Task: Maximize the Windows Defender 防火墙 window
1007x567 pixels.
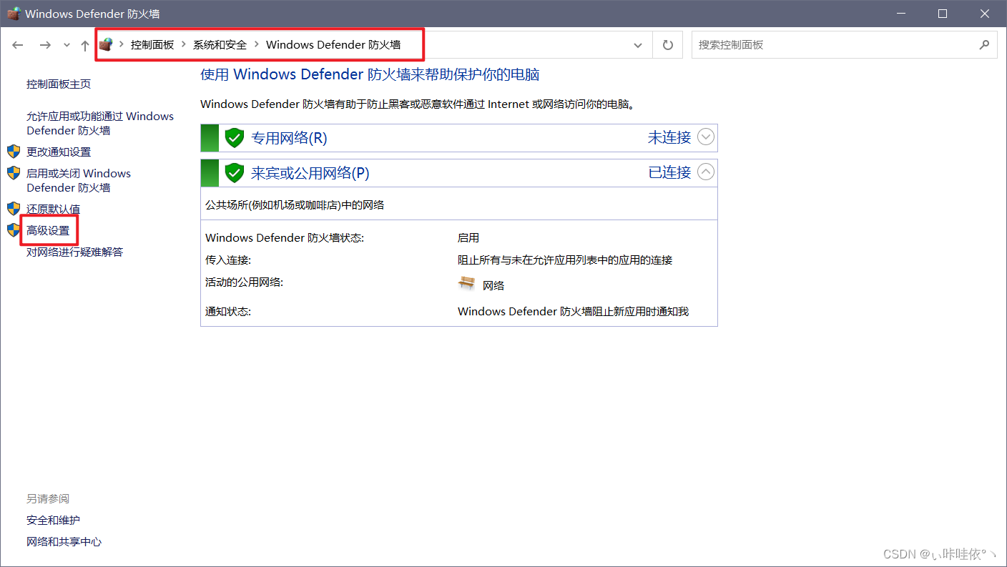Action: coord(943,14)
